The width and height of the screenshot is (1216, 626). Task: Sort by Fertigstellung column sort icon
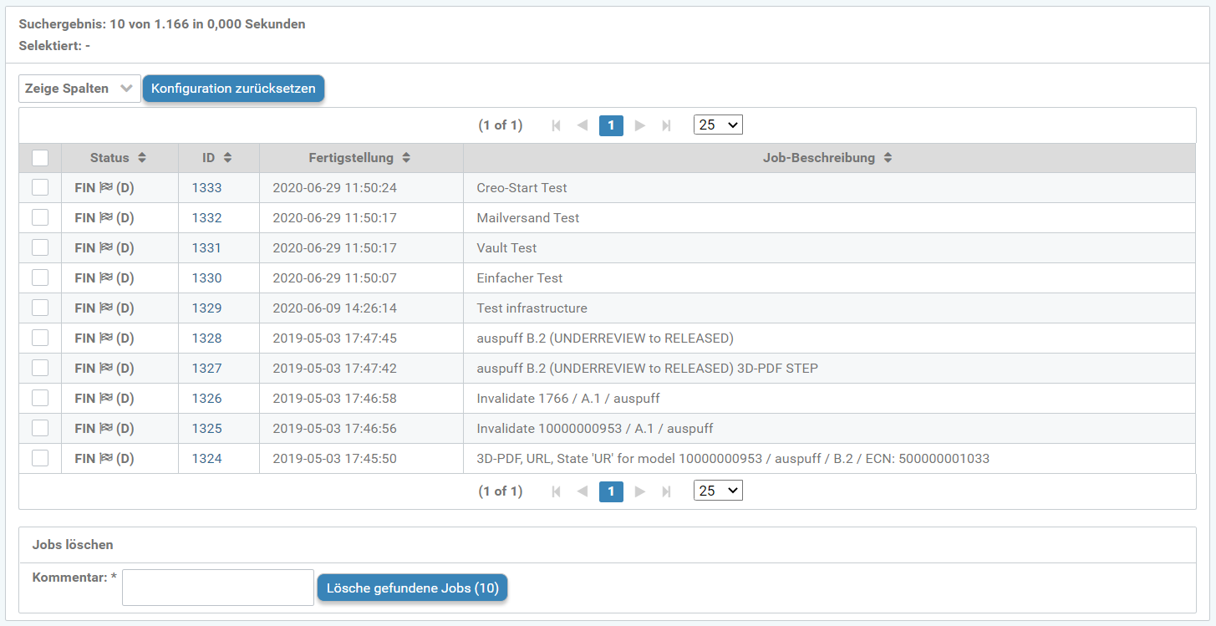click(406, 158)
